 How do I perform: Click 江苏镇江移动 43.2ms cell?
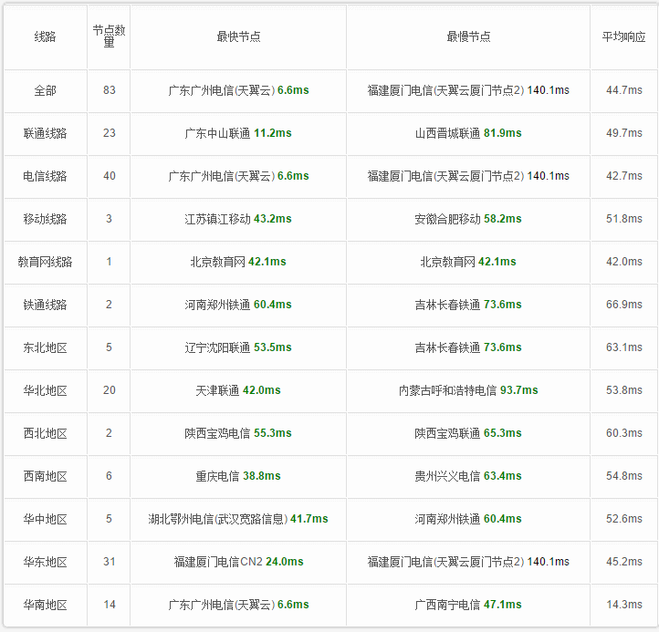click(238, 219)
